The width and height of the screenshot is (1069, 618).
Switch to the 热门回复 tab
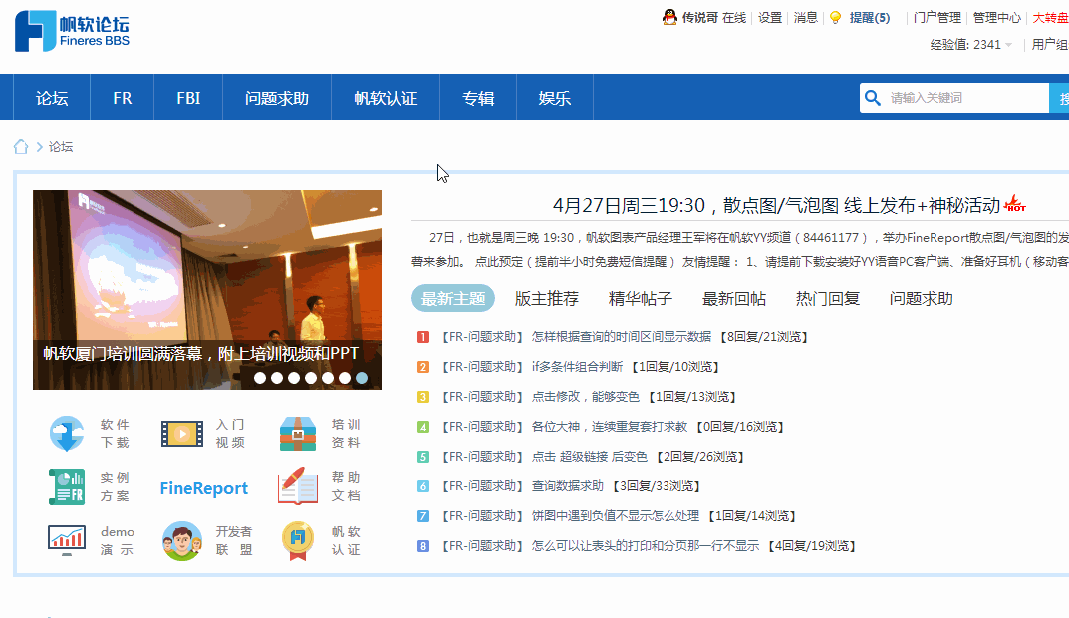[x=828, y=299]
